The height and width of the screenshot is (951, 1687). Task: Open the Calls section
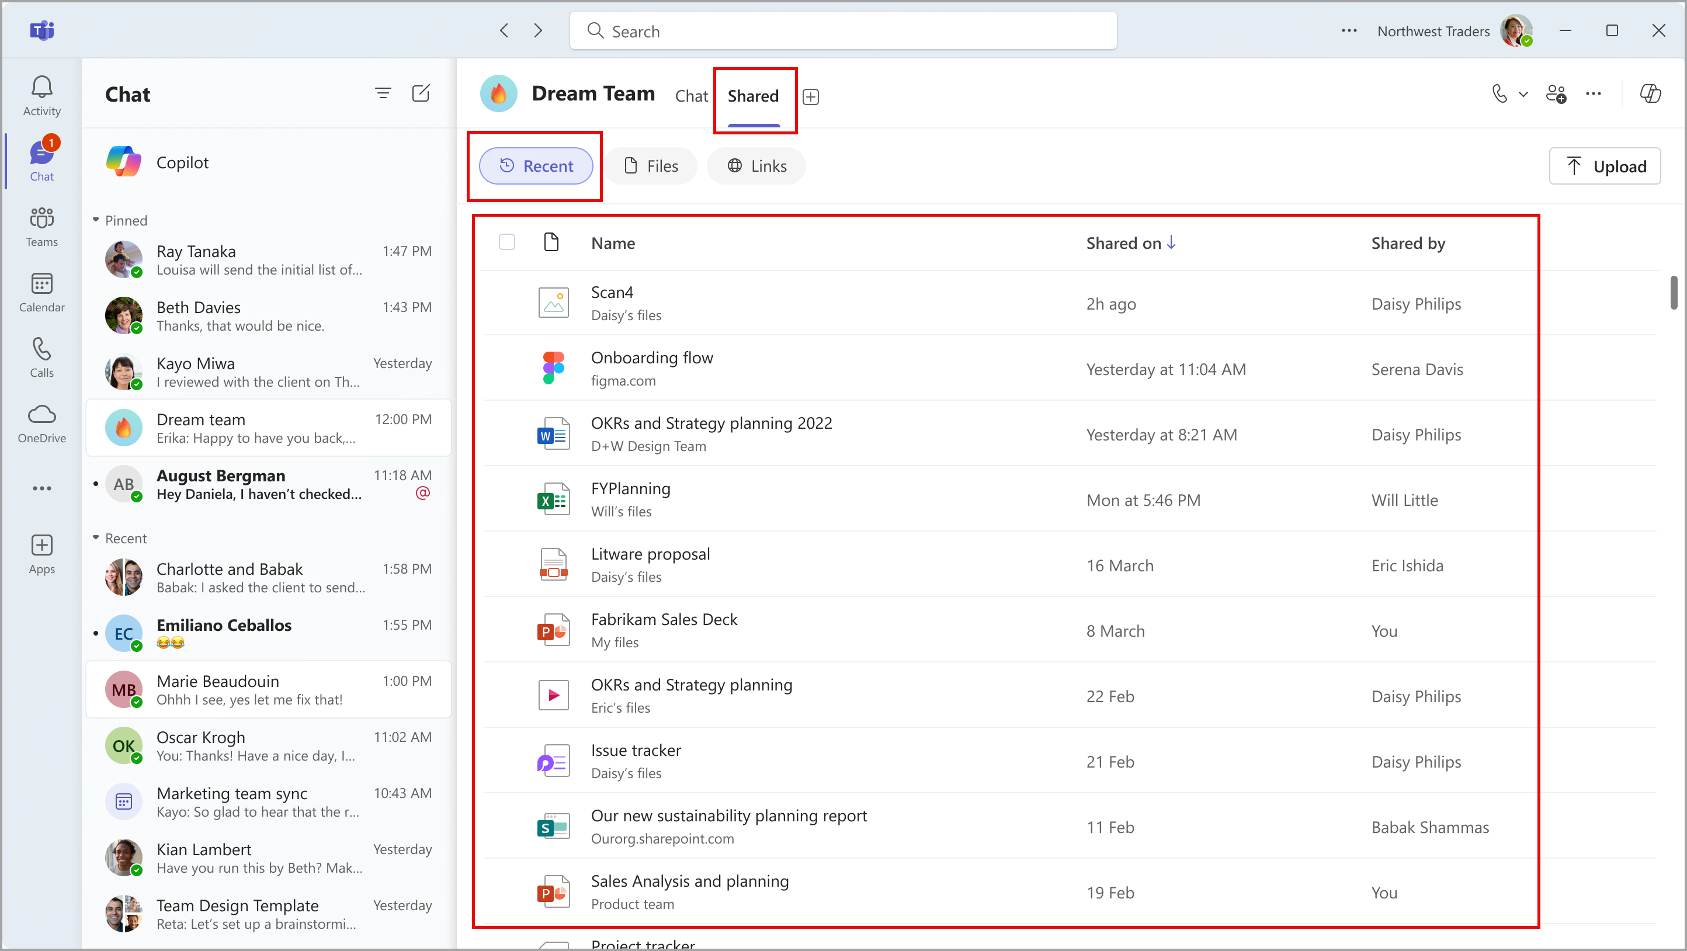(x=41, y=356)
